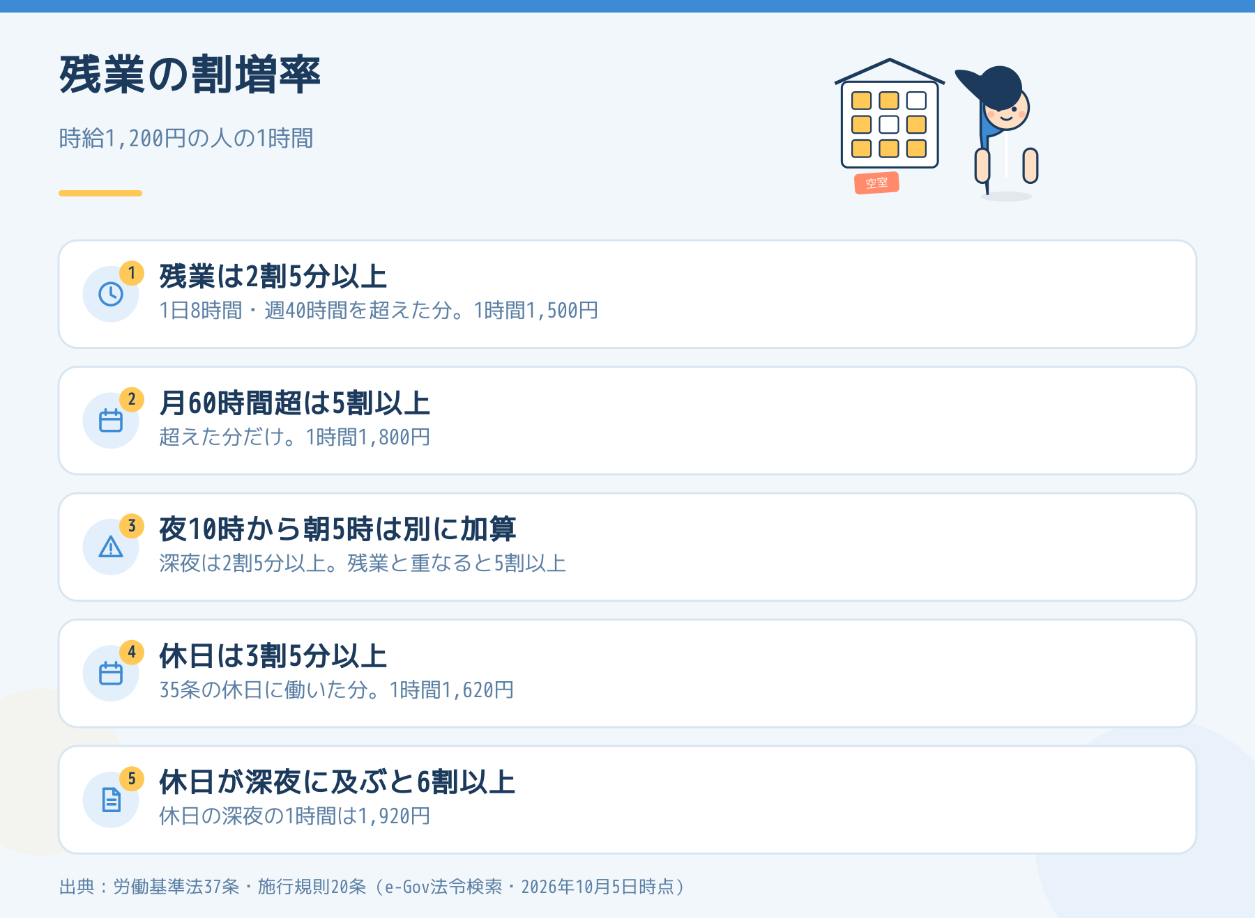
Task: Click the calendar icon beside 休日は3割5分以上
Action: [x=111, y=674]
